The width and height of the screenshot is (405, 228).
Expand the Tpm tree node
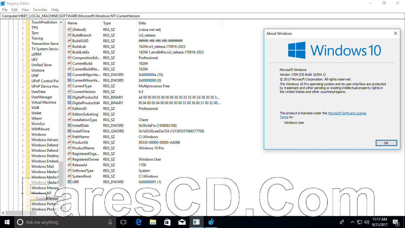point(23,33)
